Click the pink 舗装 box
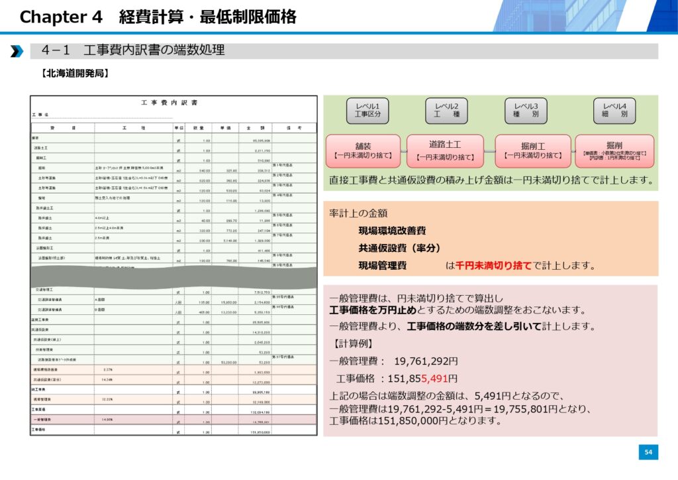The width and height of the screenshot is (678, 480). (363, 150)
